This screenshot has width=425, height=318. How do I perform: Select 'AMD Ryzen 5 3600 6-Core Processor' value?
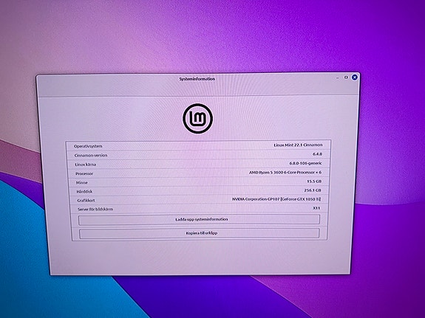point(285,173)
